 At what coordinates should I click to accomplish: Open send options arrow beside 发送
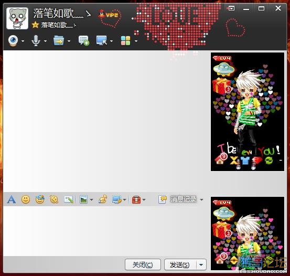tap(201, 264)
